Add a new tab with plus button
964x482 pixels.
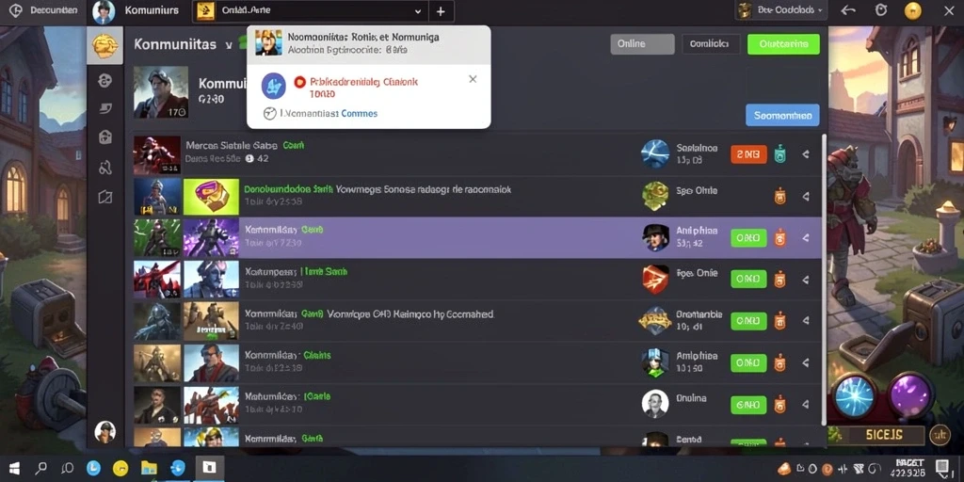pyautogui.click(x=441, y=11)
